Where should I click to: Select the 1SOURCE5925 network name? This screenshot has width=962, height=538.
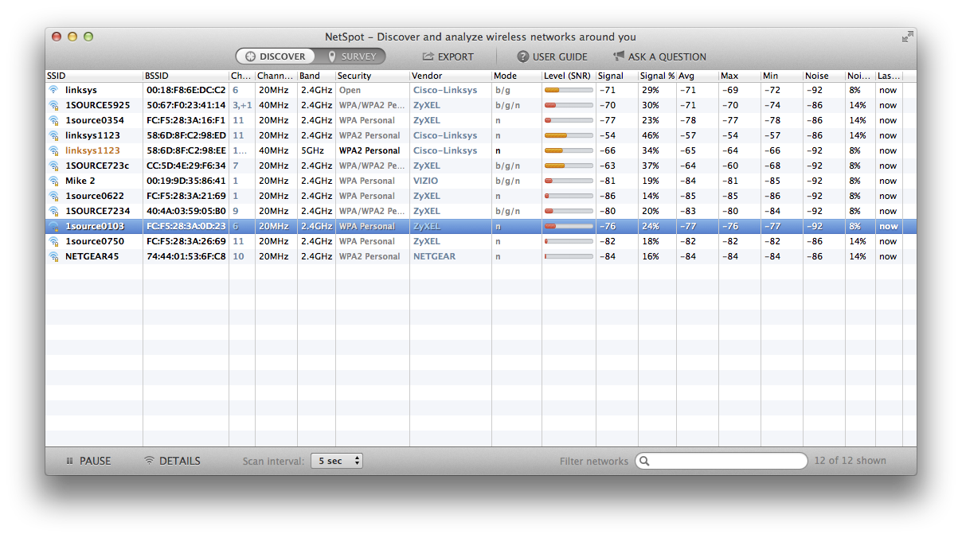(97, 105)
